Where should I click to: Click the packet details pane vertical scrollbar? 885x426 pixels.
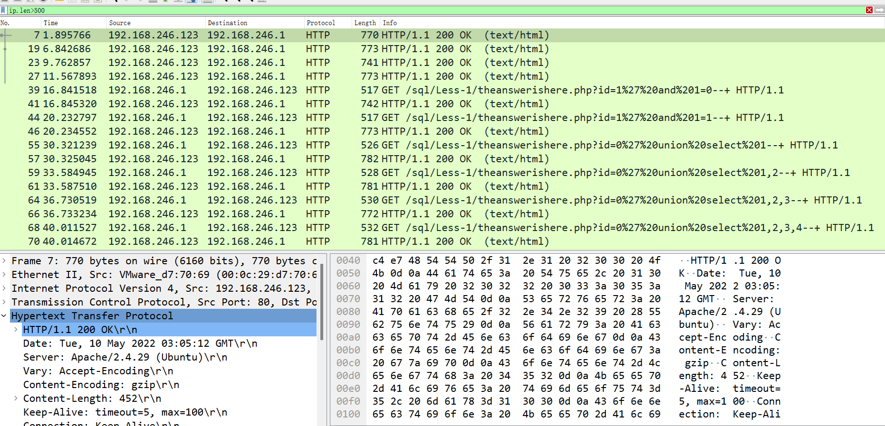coord(322,302)
